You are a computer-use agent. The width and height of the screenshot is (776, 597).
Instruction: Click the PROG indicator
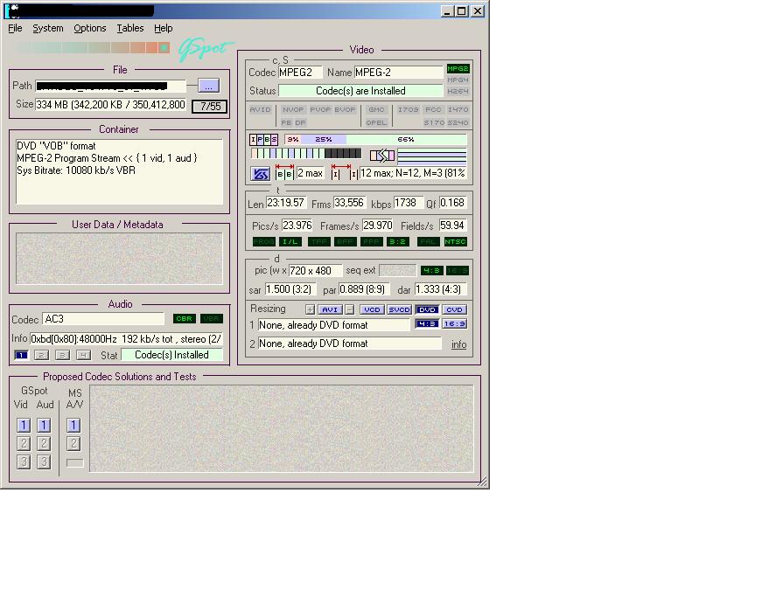(x=264, y=241)
